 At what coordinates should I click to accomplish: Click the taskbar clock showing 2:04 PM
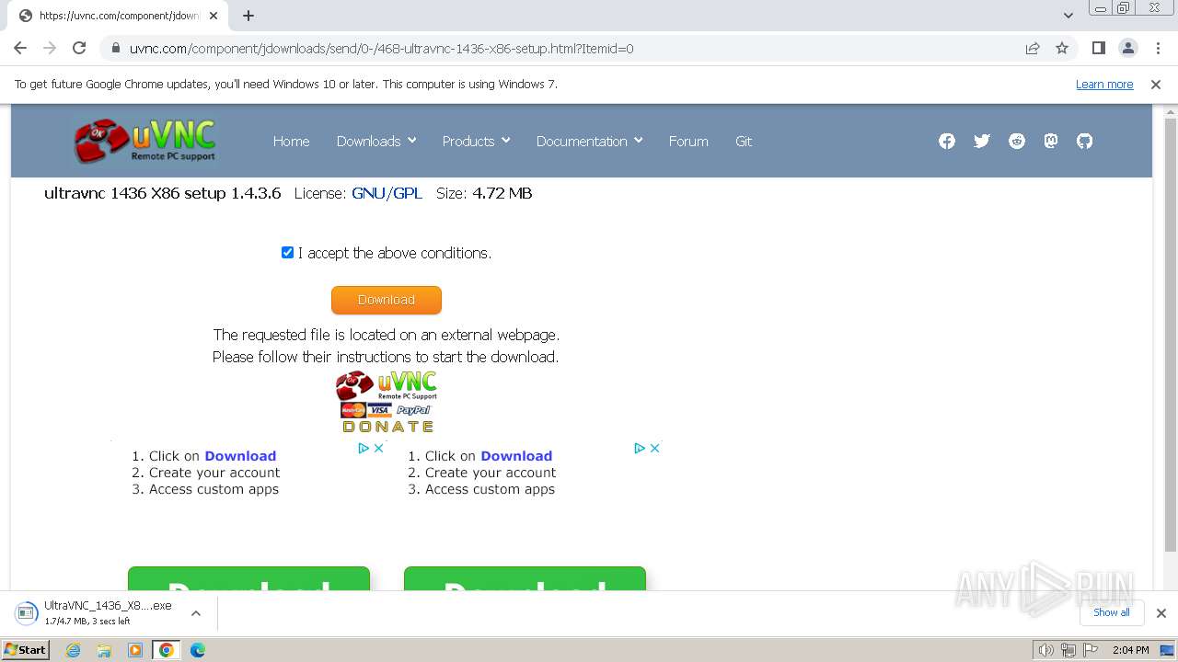pos(1130,650)
